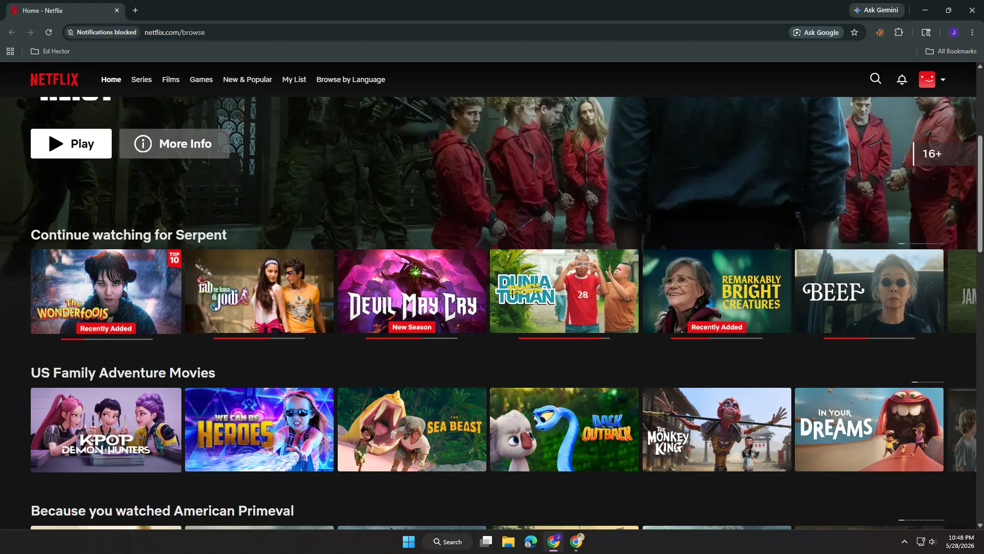Click the browser back arrow

12,32
